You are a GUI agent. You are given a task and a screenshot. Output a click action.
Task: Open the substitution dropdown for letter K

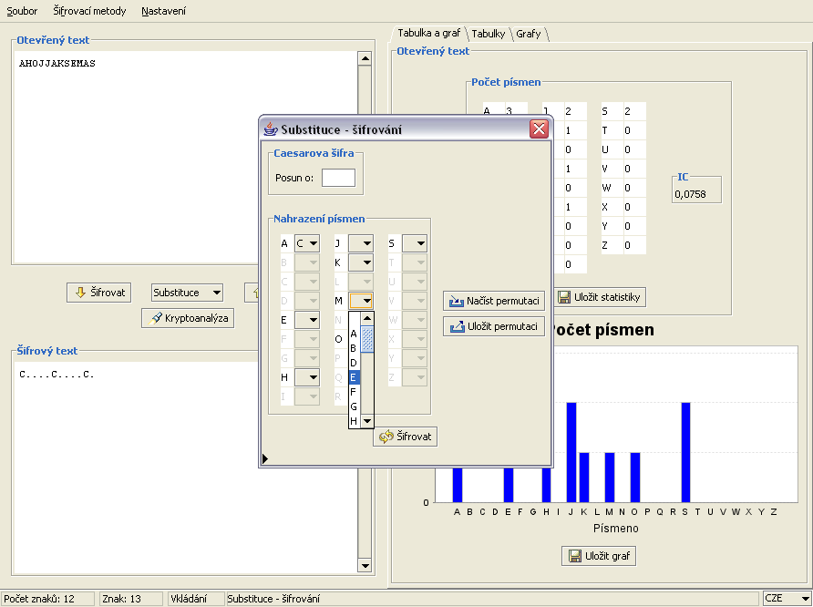(x=361, y=262)
